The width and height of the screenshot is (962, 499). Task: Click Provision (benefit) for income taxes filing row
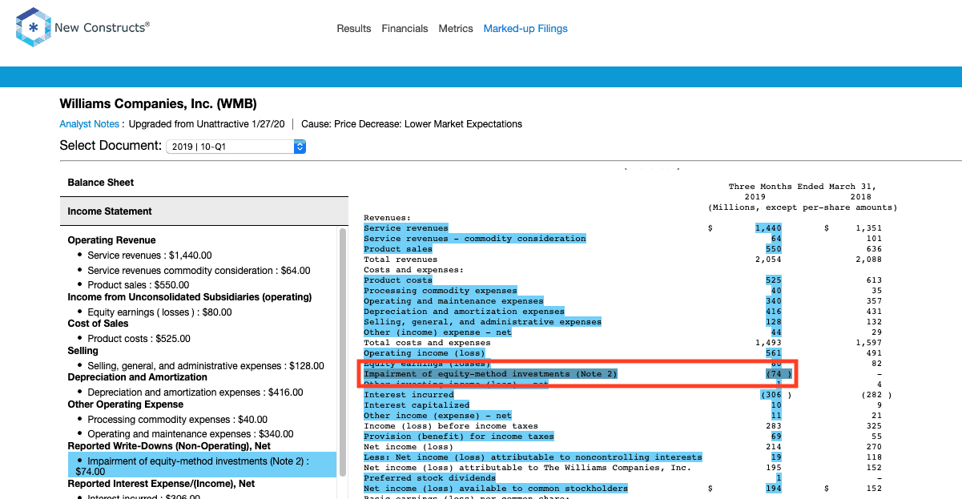(459, 437)
